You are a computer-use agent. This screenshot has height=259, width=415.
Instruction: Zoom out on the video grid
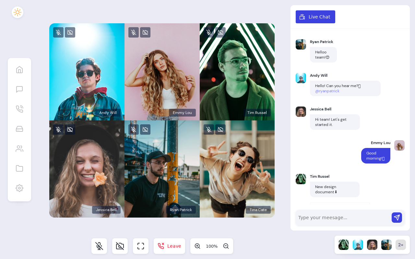226,246
